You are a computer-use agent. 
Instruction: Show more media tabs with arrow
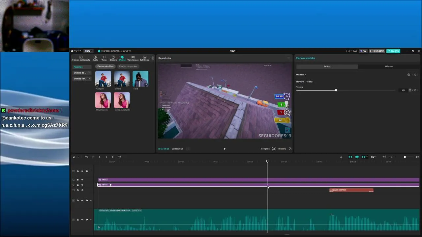tap(153, 58)
